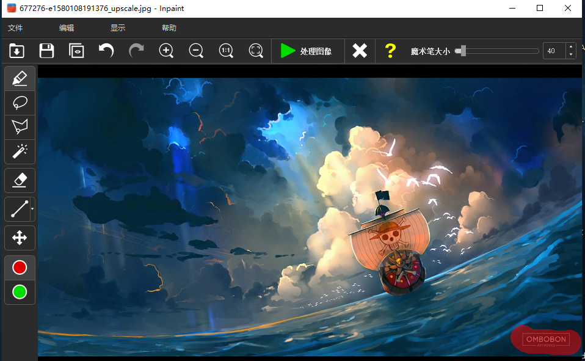Select the eraser tool

[x=20, y=180]
